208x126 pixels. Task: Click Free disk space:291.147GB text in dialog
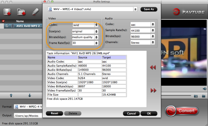pyautogui.click(x=65, y=99)
